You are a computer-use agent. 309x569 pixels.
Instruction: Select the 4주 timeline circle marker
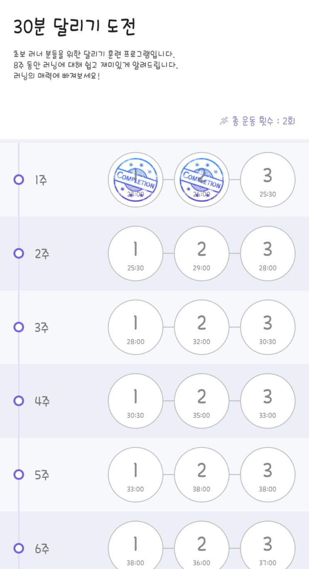pyautogui.click(x=19, y=401)
